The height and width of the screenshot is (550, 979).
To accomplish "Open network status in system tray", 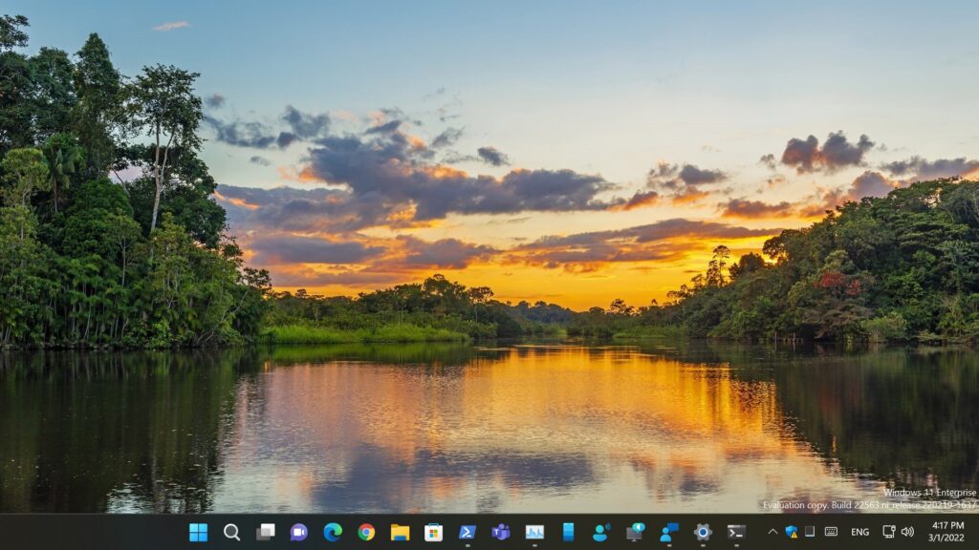I will click(x=889, y=532).
